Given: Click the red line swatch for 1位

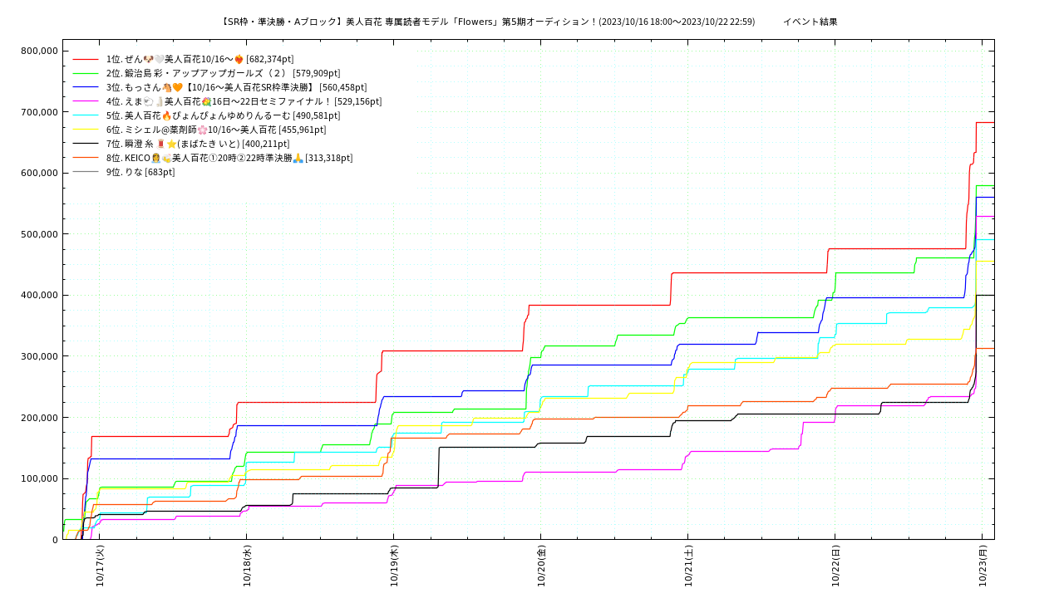Looking at the screenshot, I should coord(86,59).
